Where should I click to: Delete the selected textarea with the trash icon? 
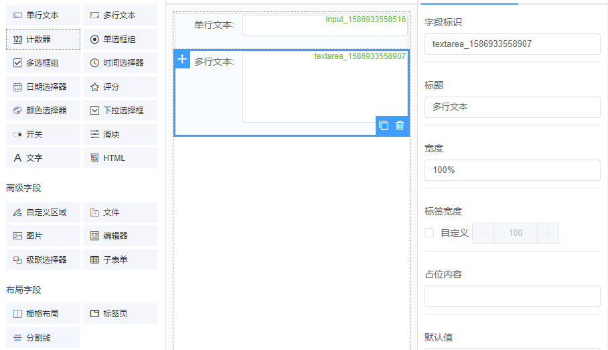pyautogui.click(x=400, y=125)
